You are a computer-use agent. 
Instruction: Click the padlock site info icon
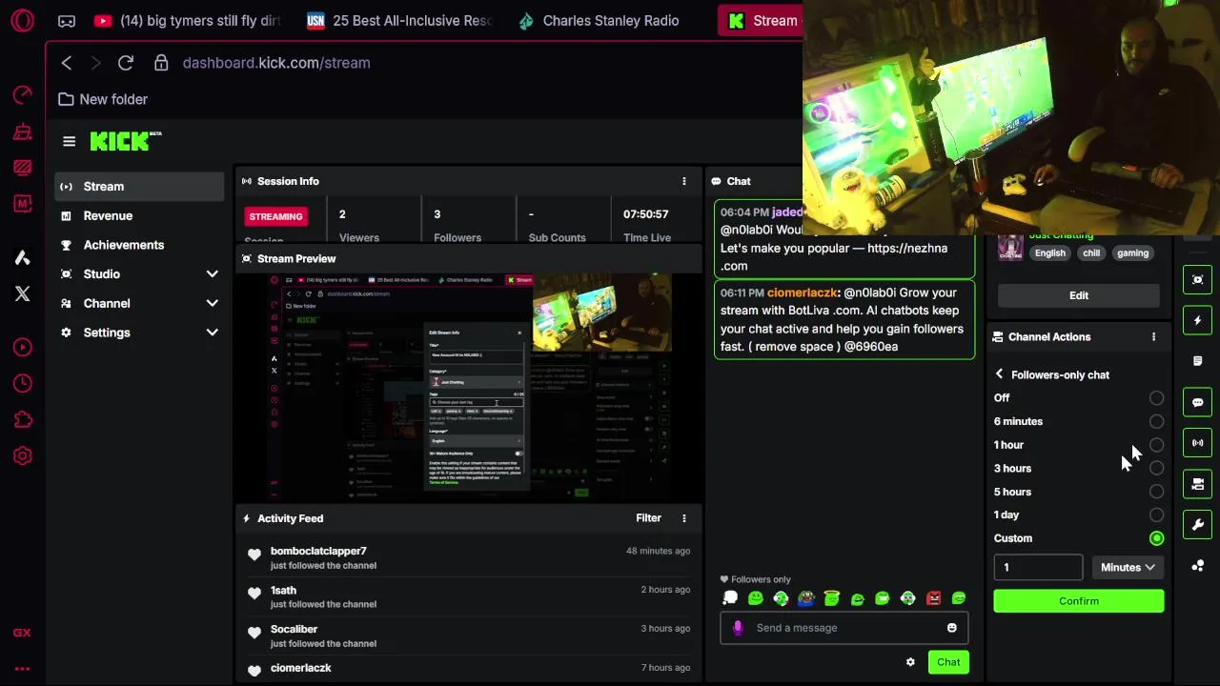161,63
